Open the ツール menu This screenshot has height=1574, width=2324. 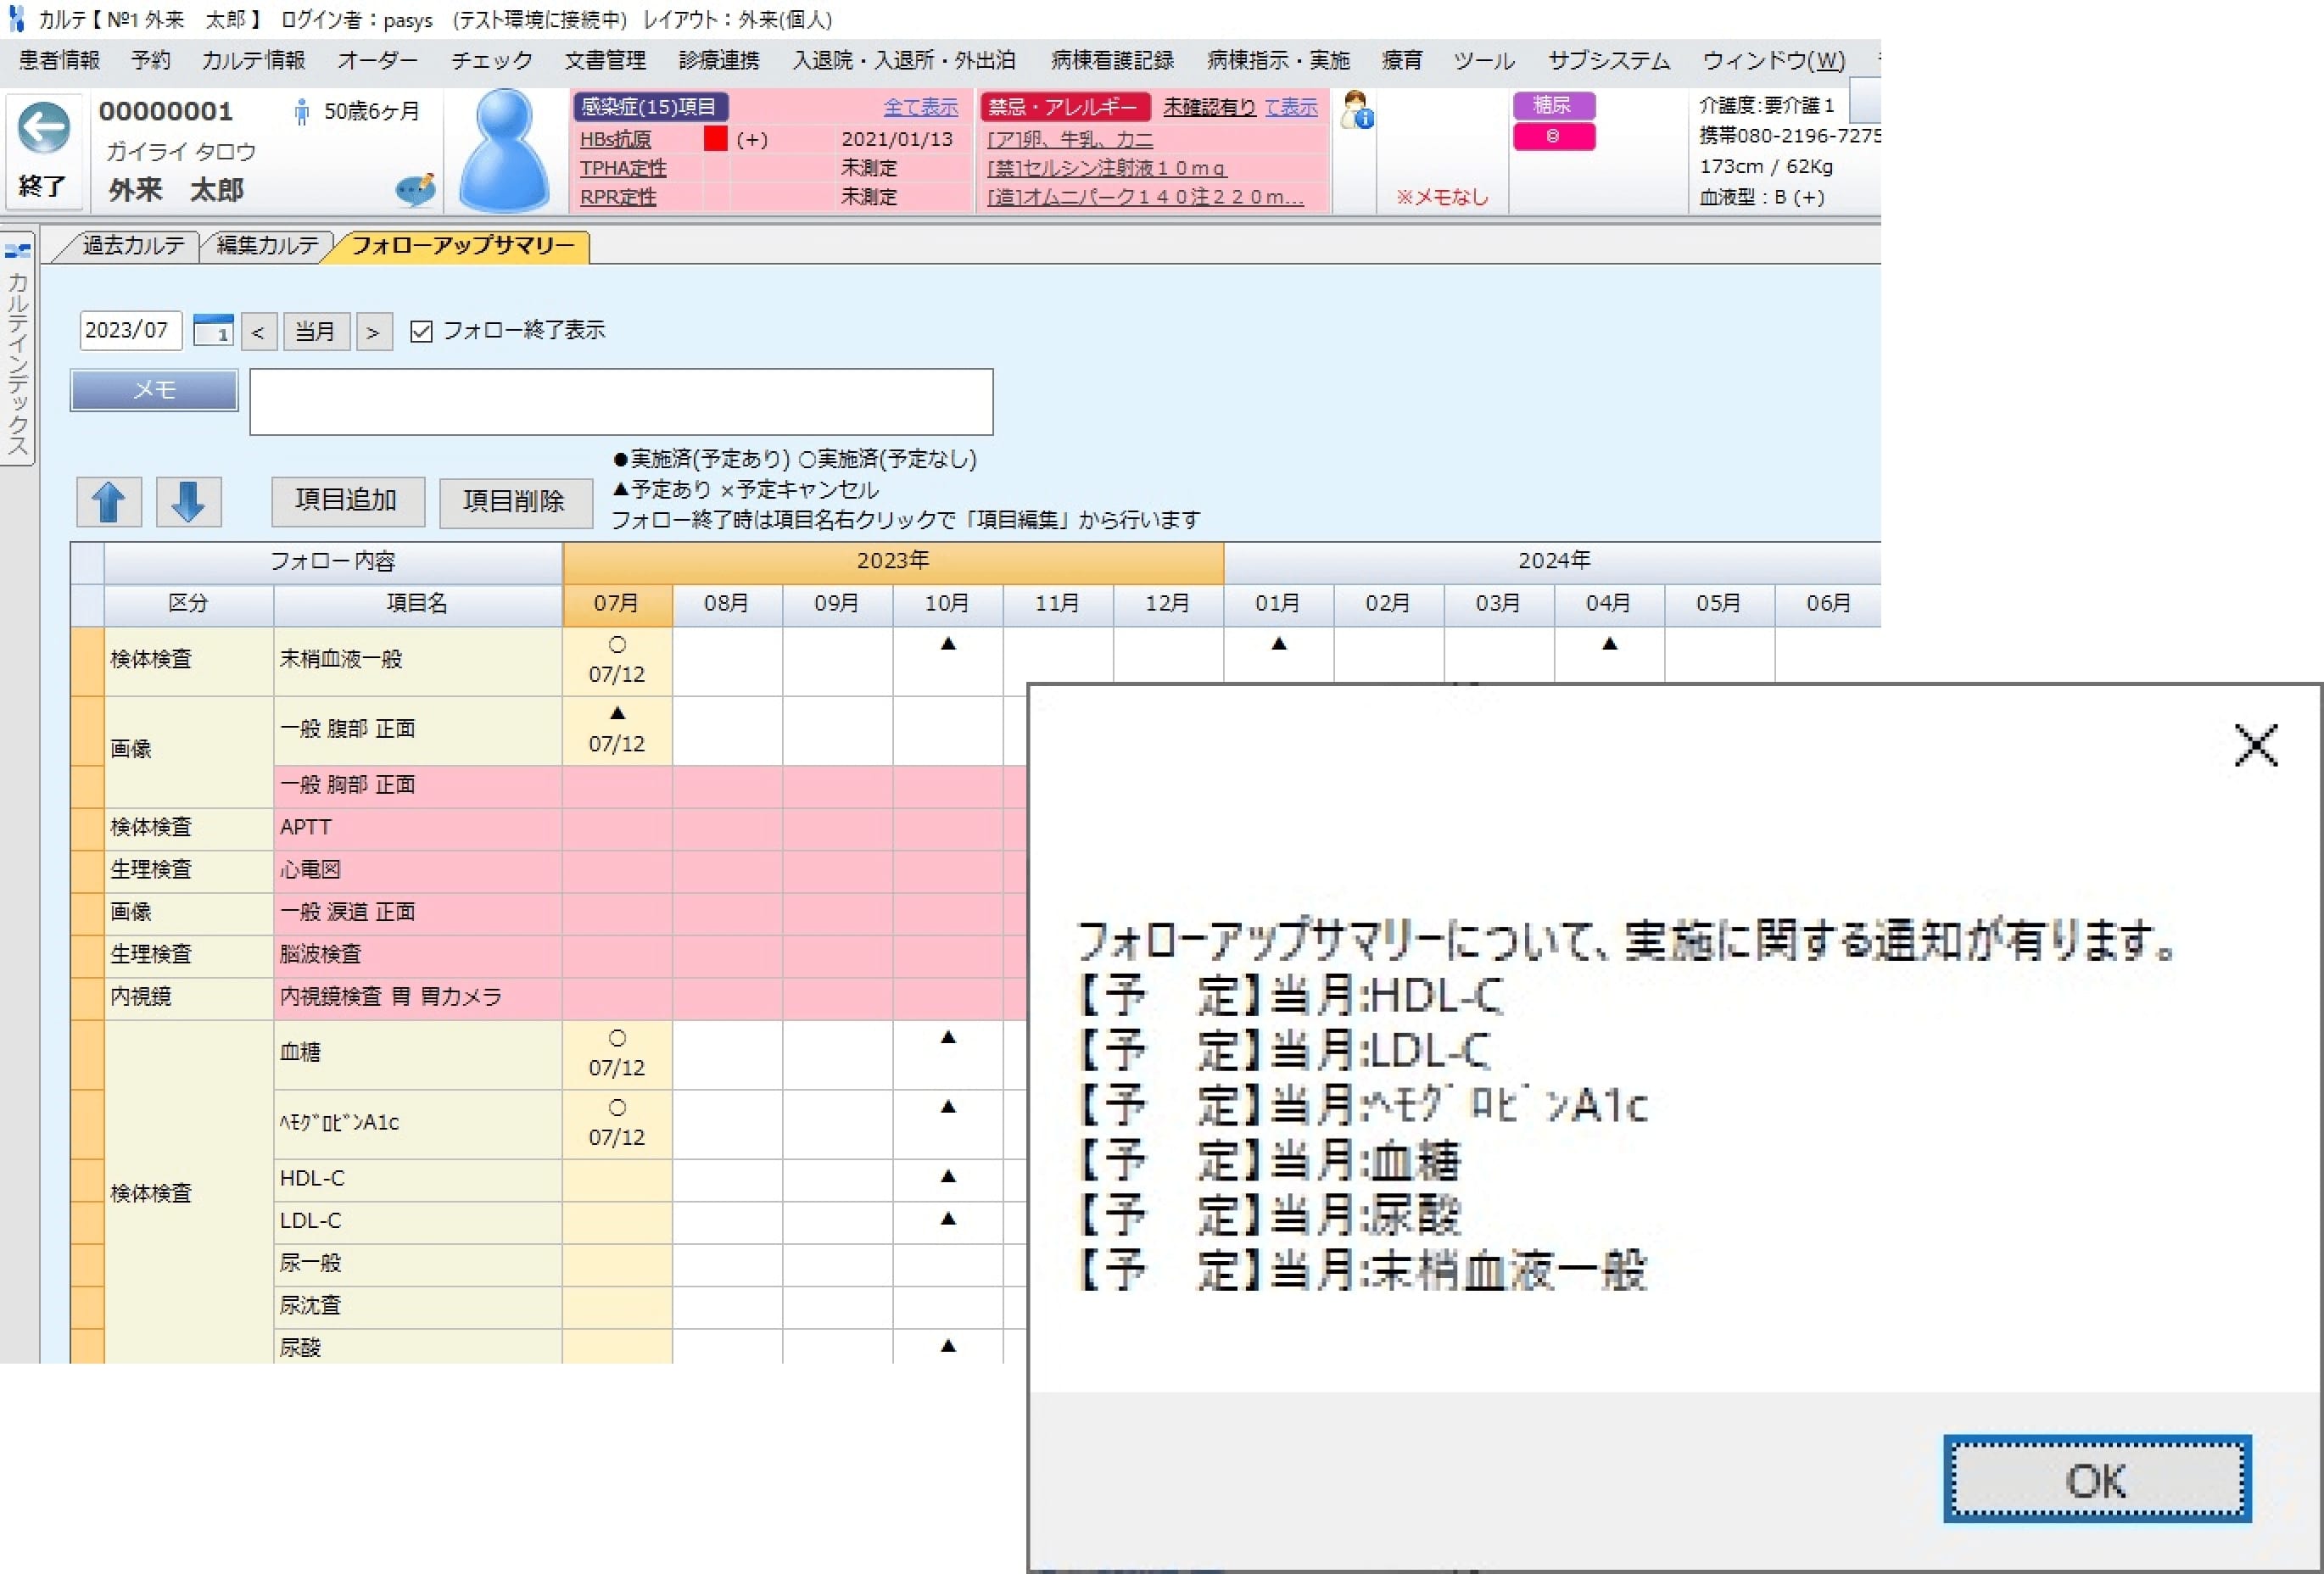point(1484,60)
